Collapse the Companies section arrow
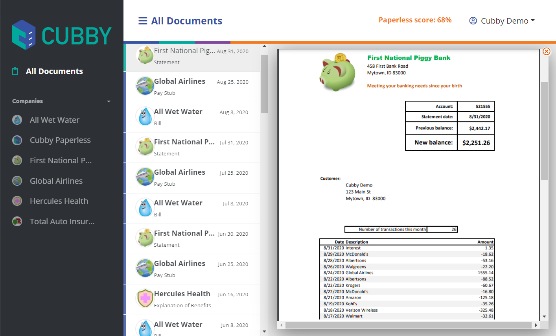556x336 pixels. pos(109,102)
